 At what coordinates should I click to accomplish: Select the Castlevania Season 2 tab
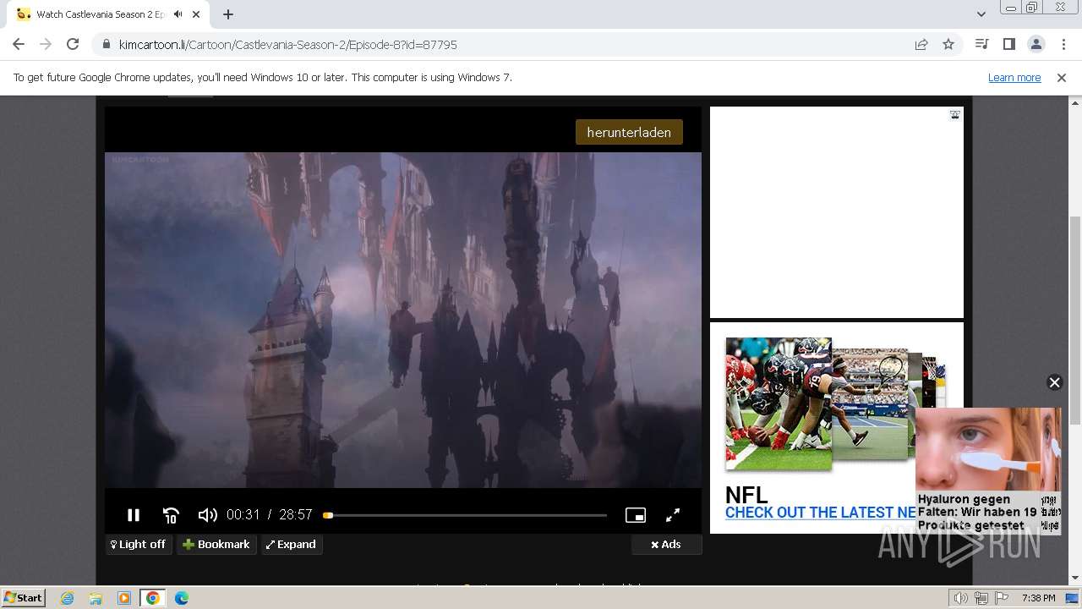point(100,14)
